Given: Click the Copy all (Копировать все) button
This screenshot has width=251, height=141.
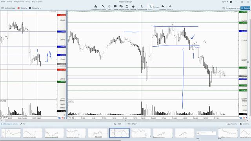Looking at the screenshot, I should pyautogui.click(x=231, y=8).
